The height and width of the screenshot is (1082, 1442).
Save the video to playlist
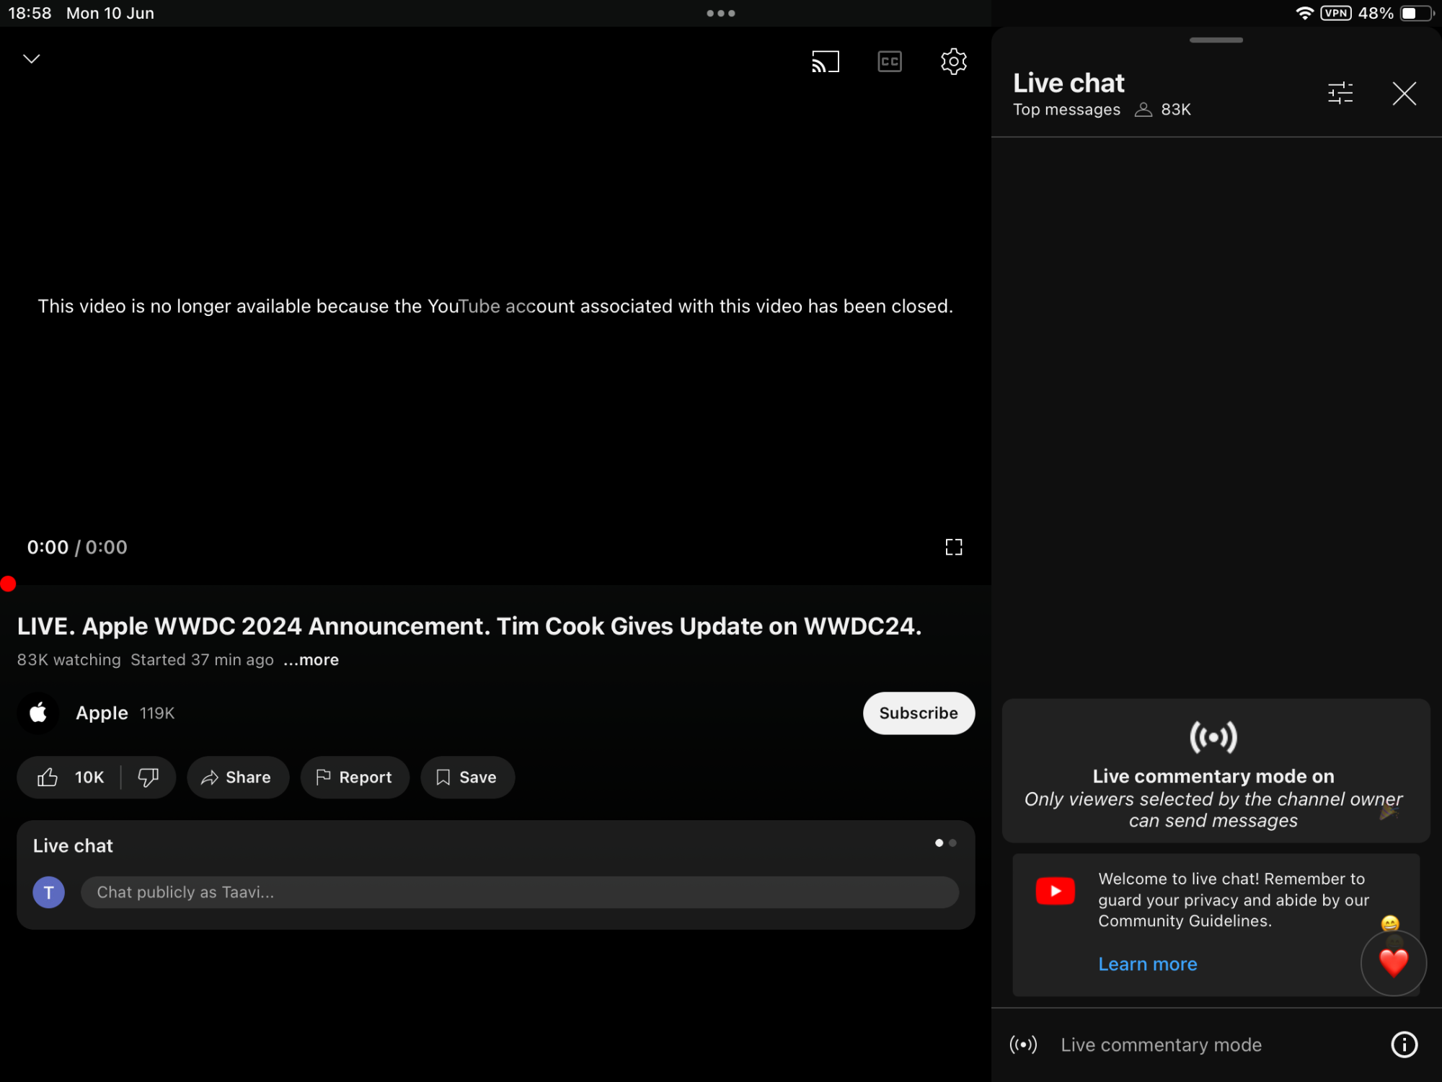click(467, 777)
